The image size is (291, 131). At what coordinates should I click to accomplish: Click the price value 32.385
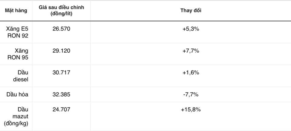click(61, 94)
